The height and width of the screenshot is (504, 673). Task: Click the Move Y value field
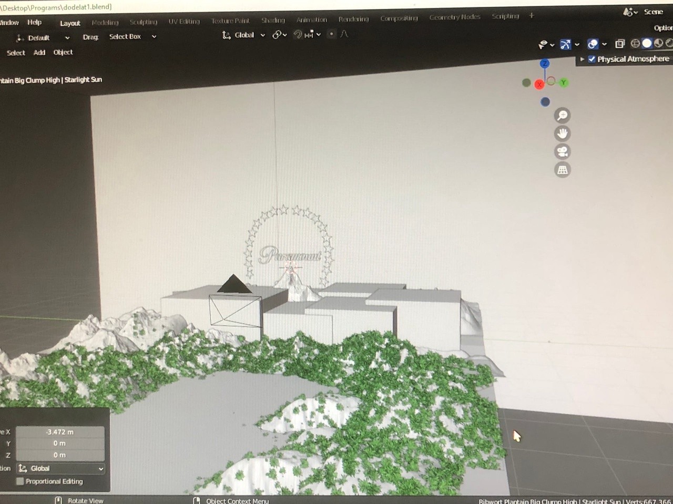pos(60,444)
